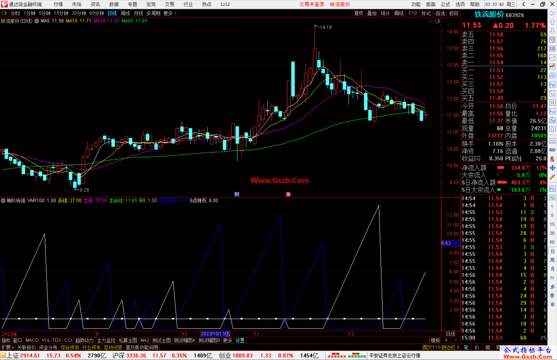The image size is (557, 360).
Task: Select the 周 weekly period in the sidebar
Action: point(552,260)
